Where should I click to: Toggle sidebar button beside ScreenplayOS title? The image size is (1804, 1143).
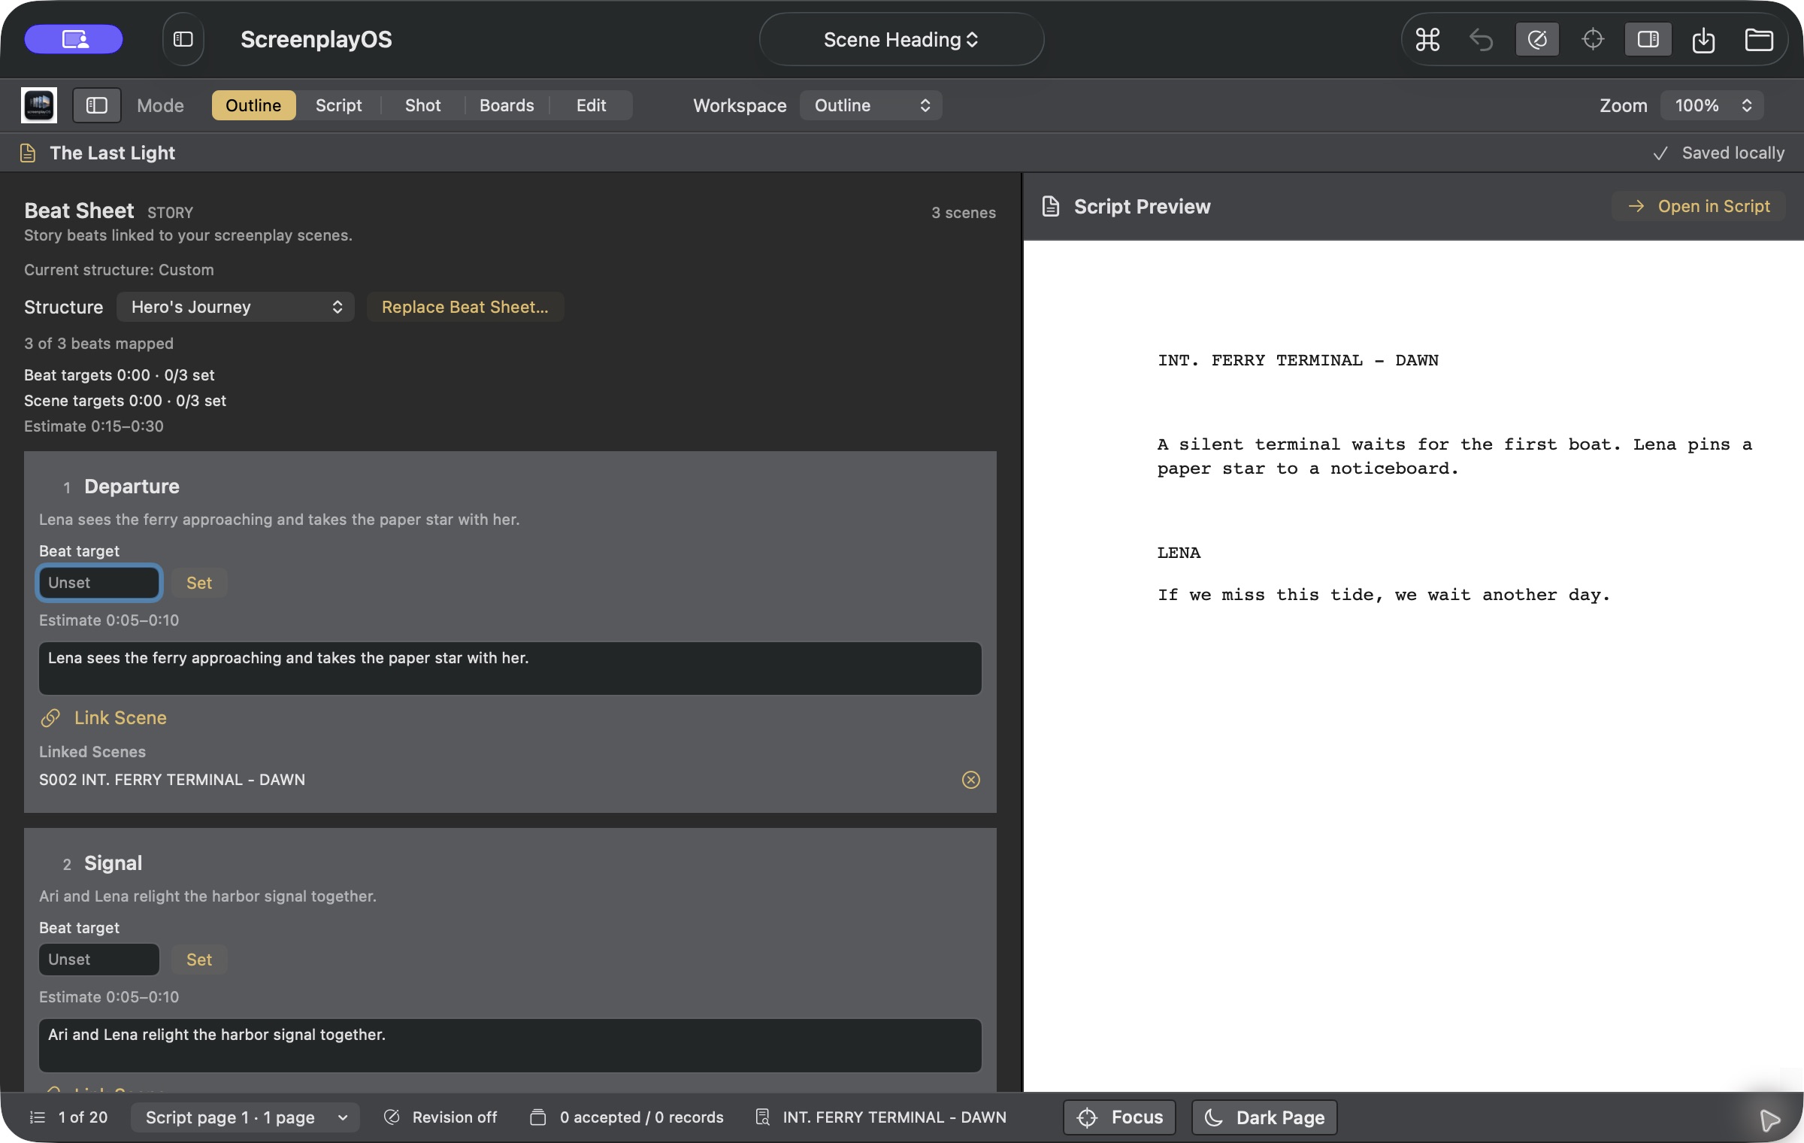pos(183,39)
